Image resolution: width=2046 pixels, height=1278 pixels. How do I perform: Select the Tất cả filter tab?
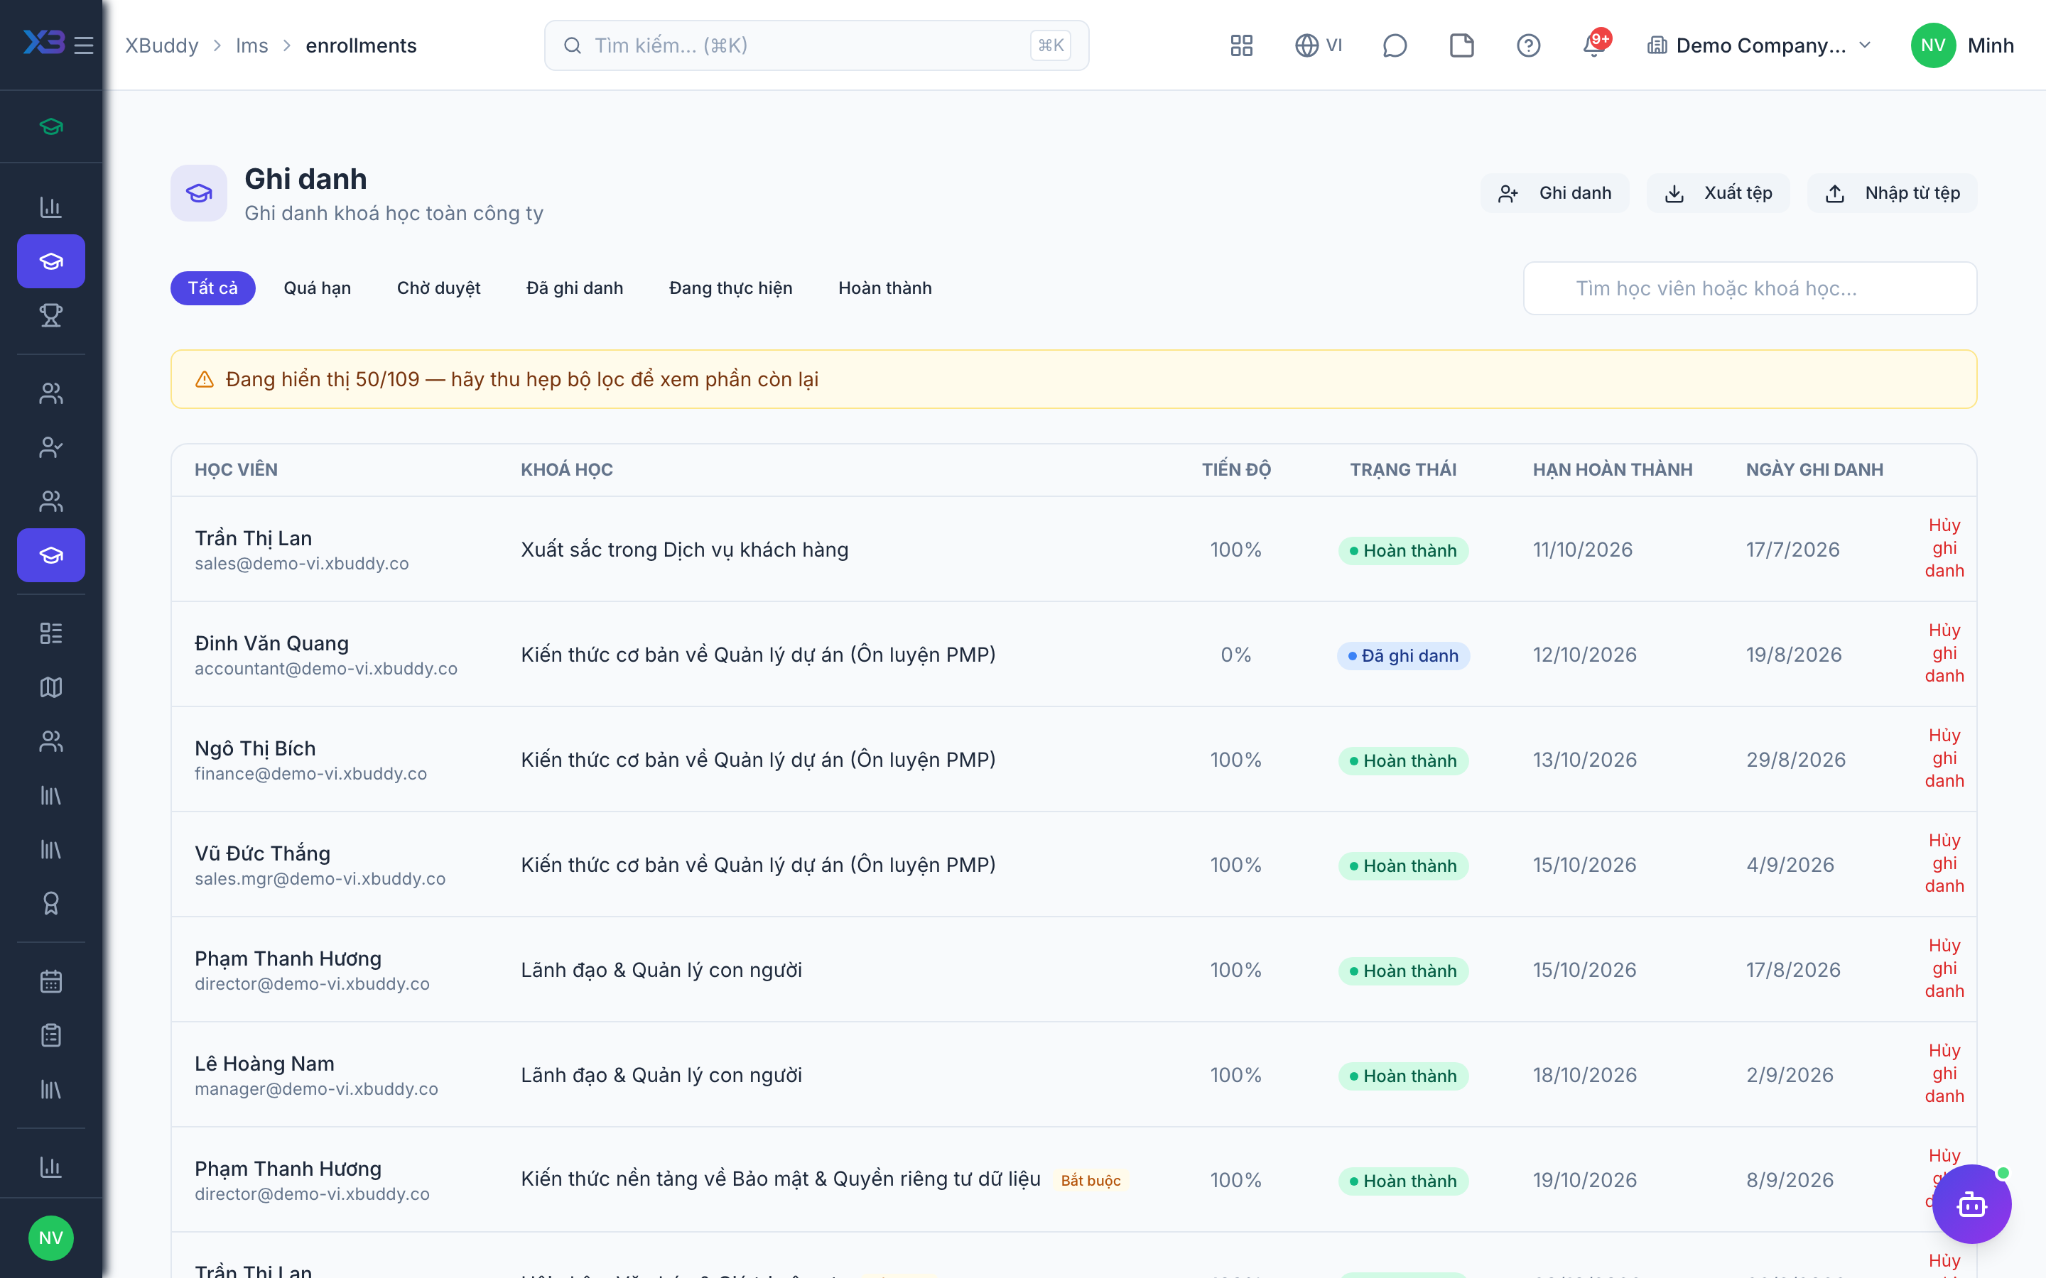pyautogui.click(x=213, y=288)
